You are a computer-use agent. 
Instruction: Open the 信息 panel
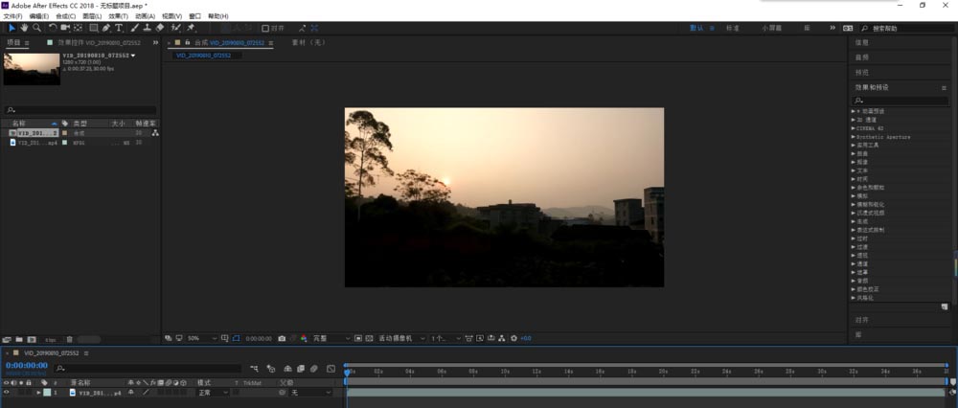click(x=862, y=43)
